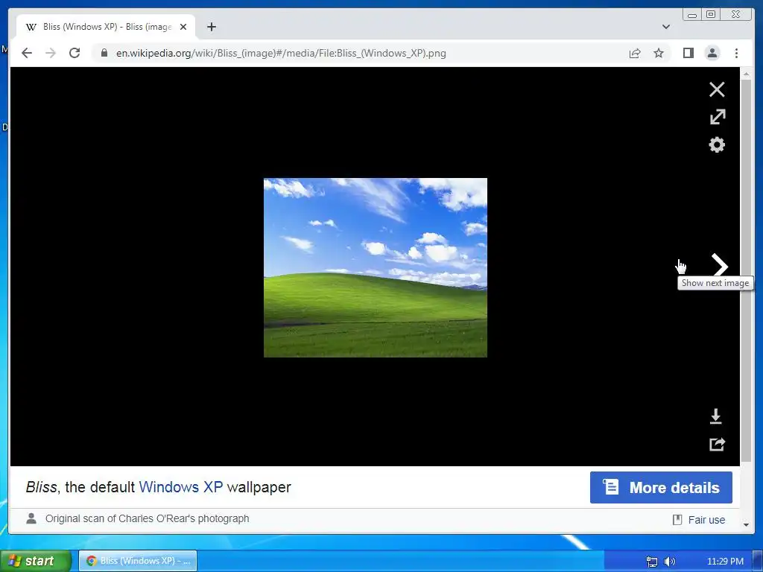
Task: View site information via padlock icon
Action: pyautogui.click(x=104, y=53)
